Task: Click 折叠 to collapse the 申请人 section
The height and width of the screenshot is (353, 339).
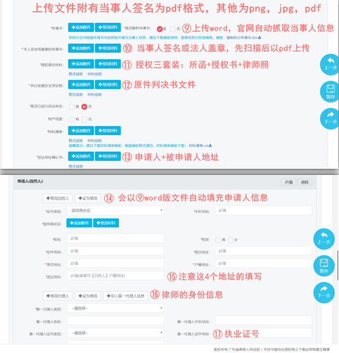Action: (288, 182)
